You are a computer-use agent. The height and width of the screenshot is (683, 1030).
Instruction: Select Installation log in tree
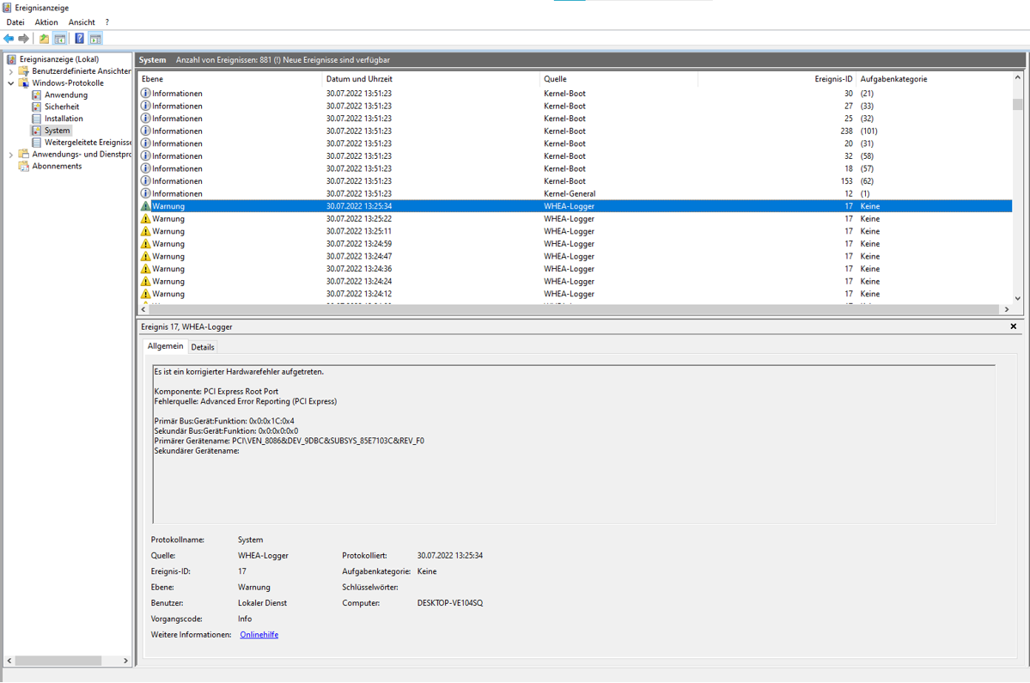point(64,119)
